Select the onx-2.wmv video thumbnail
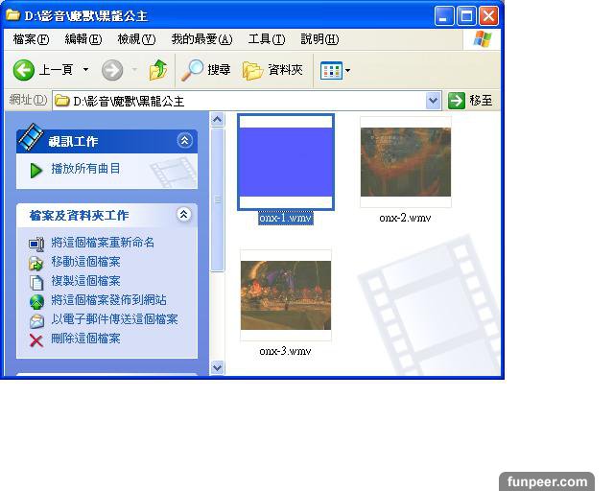Viewport: 614px width, 491px height. (405, 162)
